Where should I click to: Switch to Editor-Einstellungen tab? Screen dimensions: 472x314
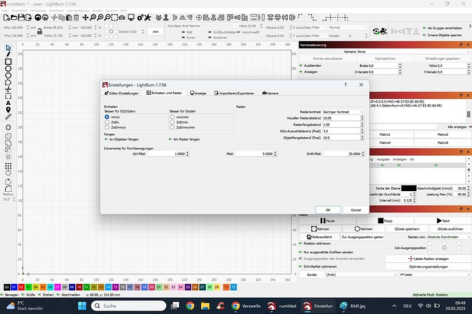pos(122,93)
